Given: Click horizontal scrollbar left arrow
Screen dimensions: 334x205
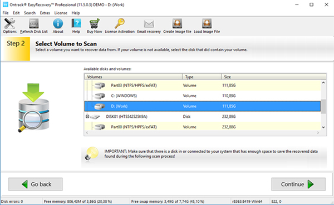Looking at the screenshot, I should tap(87, 133).
